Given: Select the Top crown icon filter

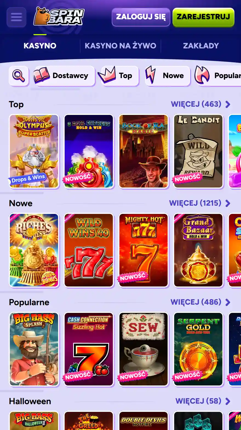Looking at the screenshot, I should pos(107,75).
